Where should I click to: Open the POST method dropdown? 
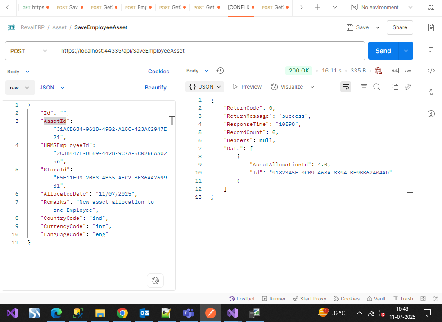click(x=29, y=51)
